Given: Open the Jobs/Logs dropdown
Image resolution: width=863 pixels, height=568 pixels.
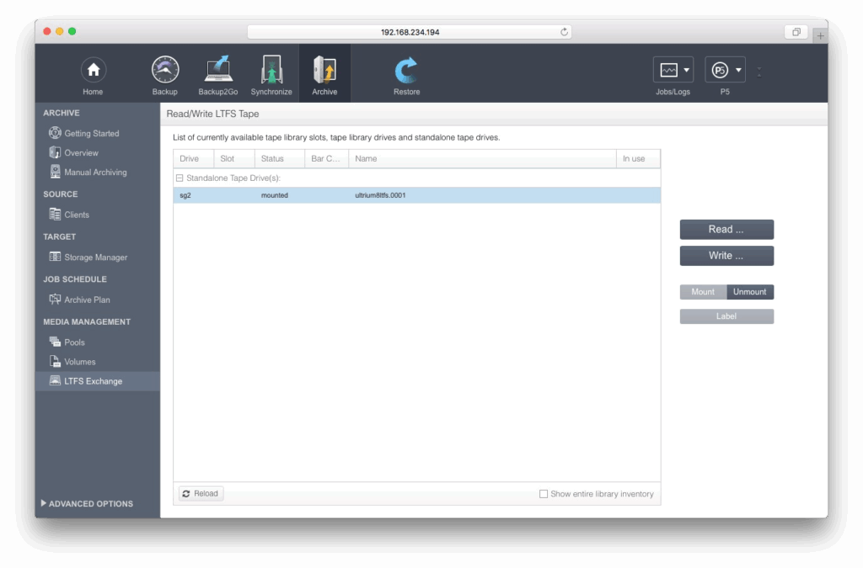Looking at the screenshot, I should 673,70.
